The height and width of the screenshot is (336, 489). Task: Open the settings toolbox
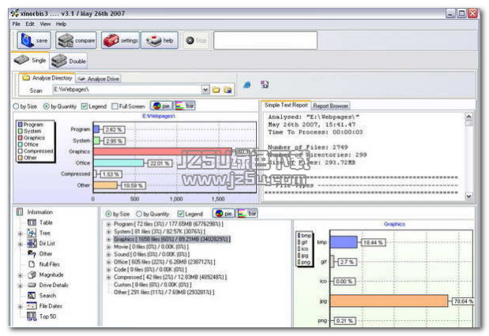(120, 40)
